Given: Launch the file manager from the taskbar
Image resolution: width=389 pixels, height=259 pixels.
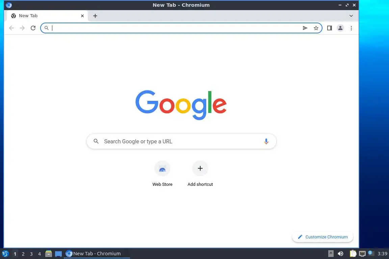Looking at the screenshot, I should tap(49, 254).
